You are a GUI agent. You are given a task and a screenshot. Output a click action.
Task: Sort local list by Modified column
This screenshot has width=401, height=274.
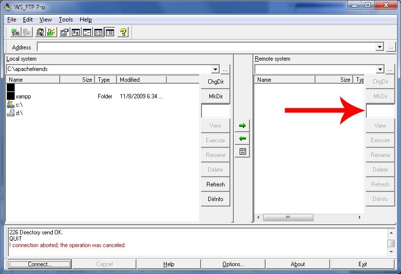click(x=141, y=80)
